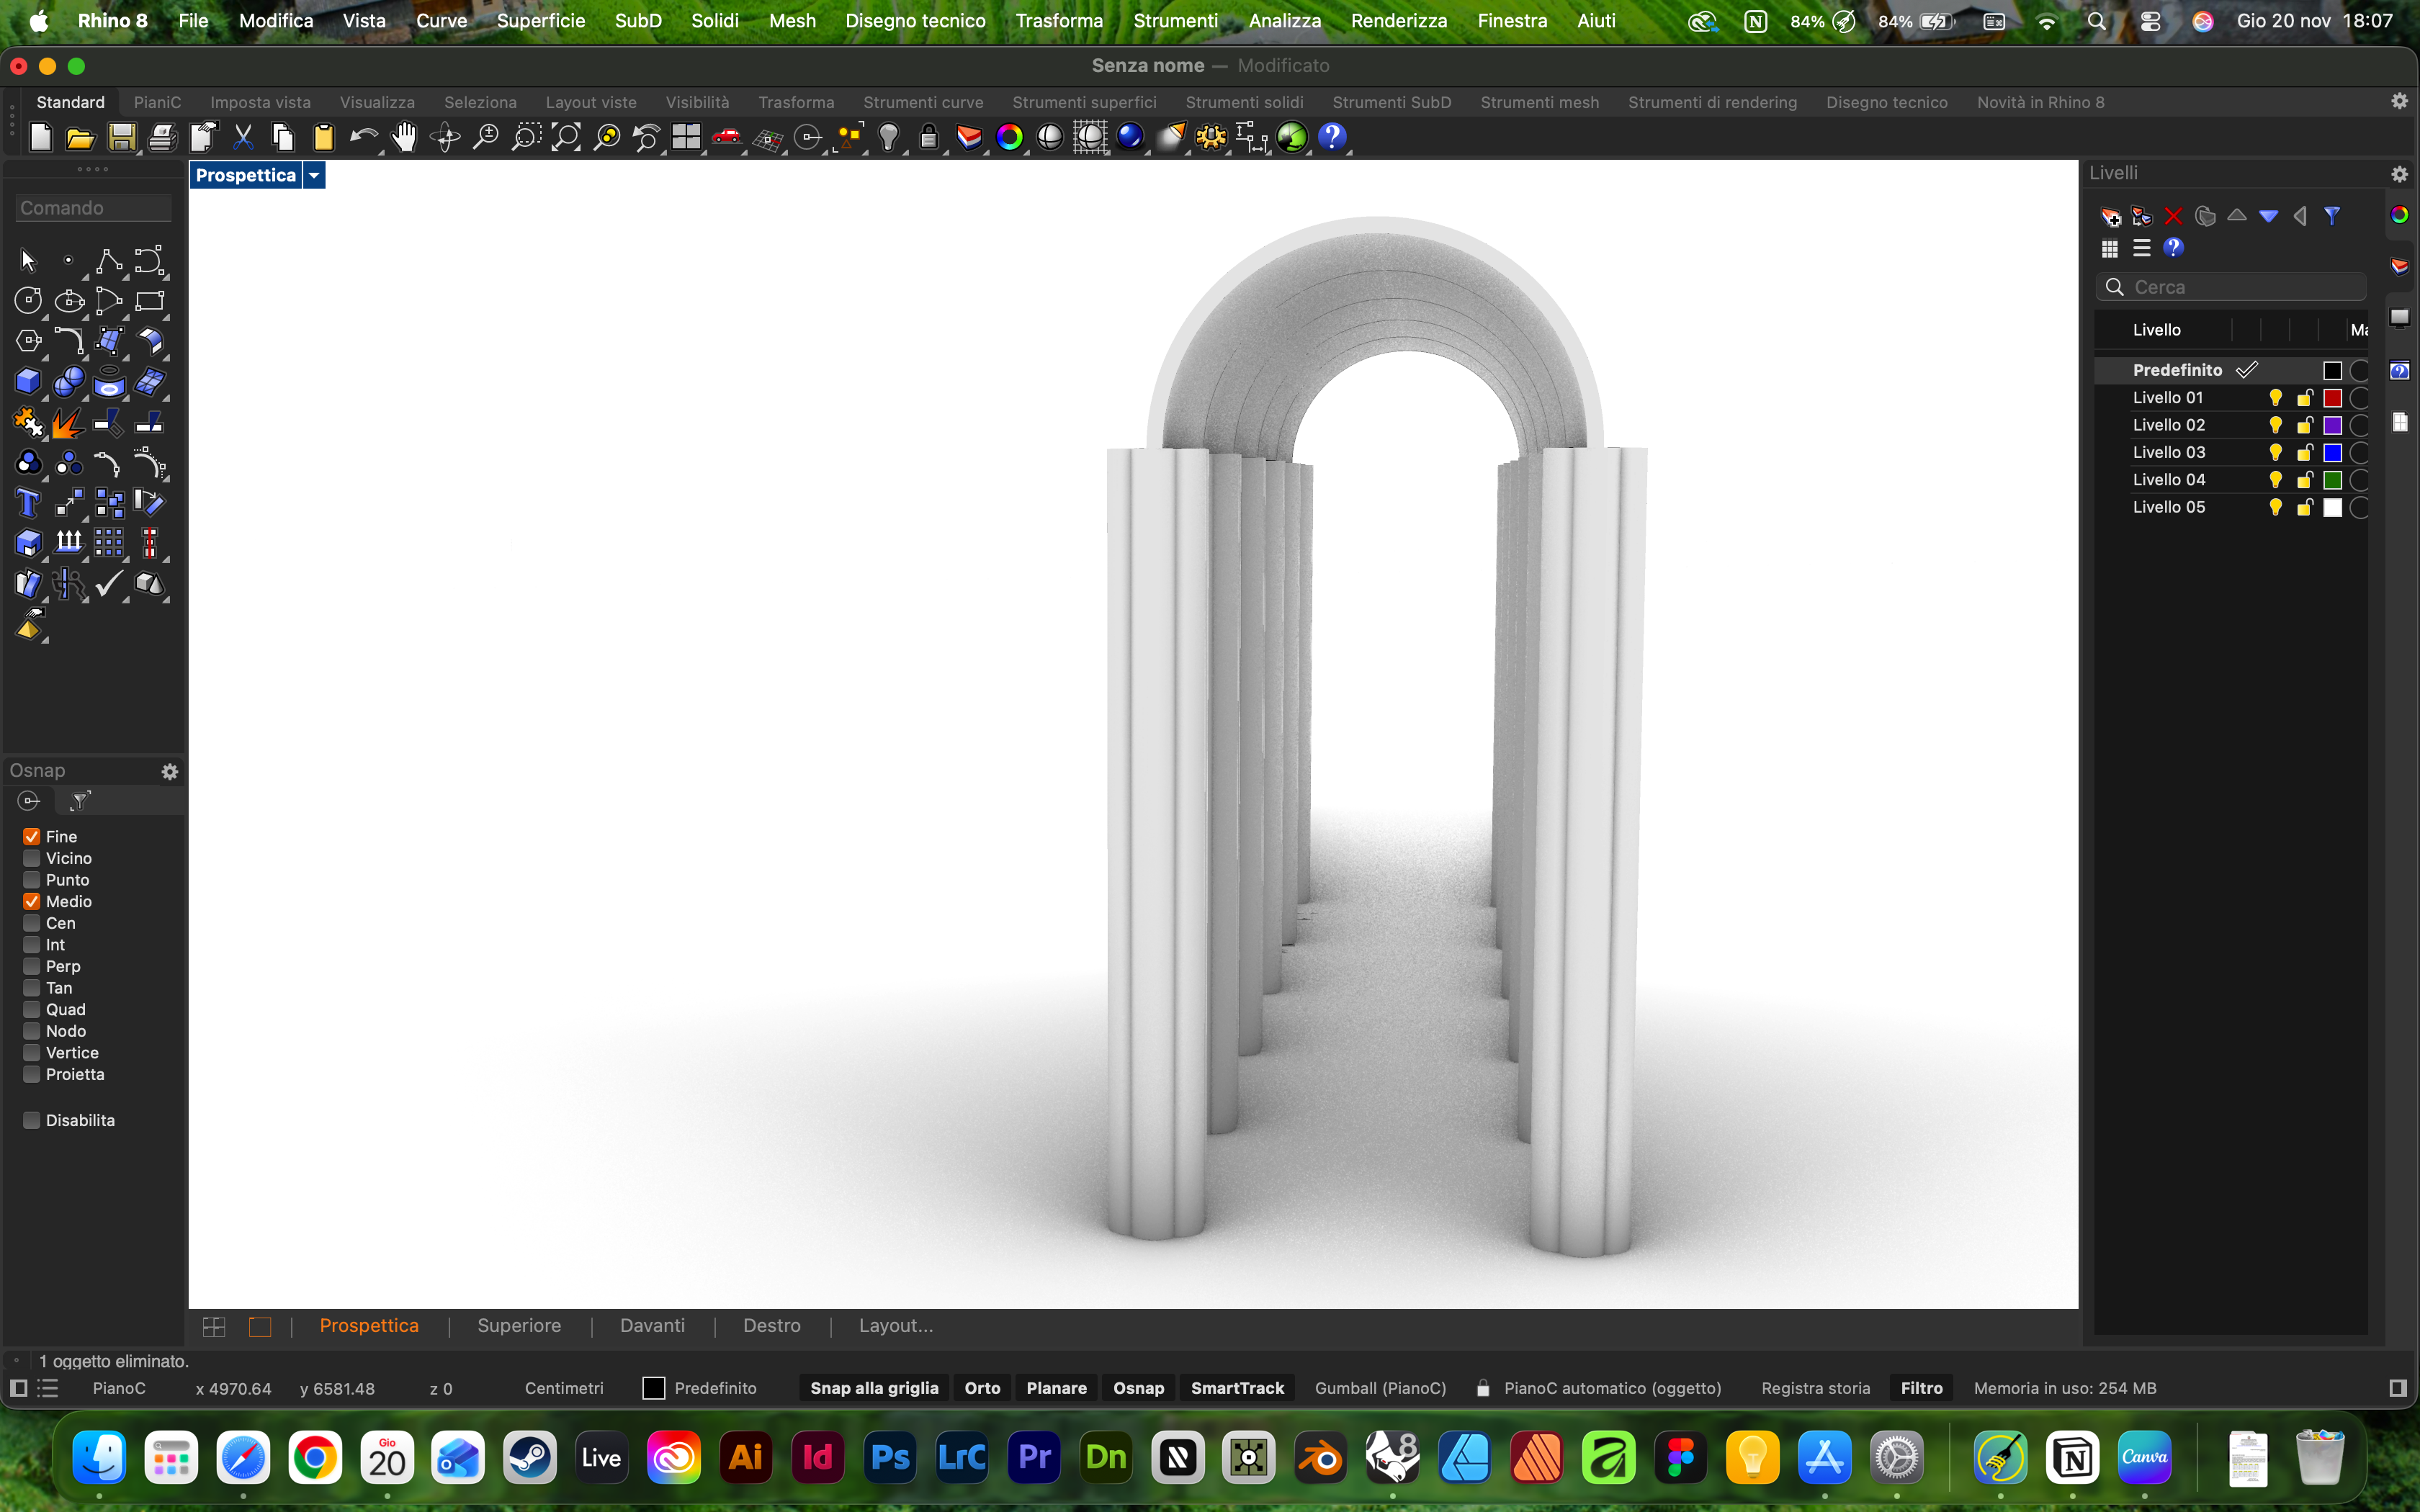Expand the Osnap settings gear menu
Image resolution: width=2420 pixels, height=1512 pixels.
coord(171,771)
